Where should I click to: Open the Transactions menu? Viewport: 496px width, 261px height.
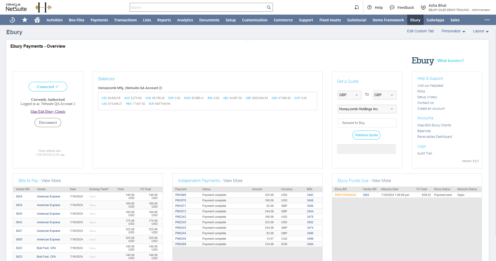click(125, 20)
